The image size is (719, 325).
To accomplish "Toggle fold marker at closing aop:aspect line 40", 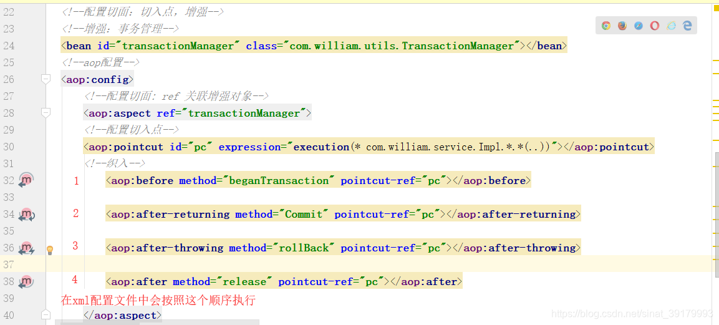I will pyautogui.click(x=46, y=315).
